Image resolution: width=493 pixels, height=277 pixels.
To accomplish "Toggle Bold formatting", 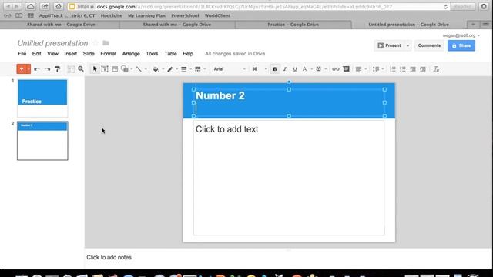I will point(275,69).
